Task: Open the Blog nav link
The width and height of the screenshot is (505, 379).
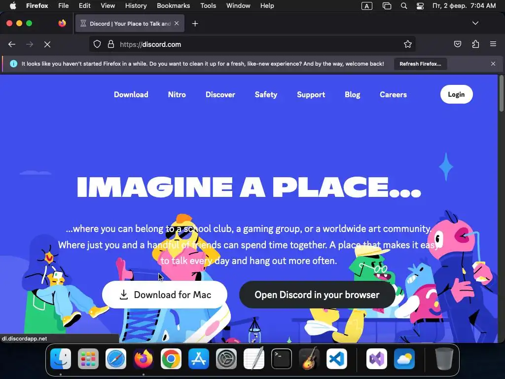Action: [352, 94]
